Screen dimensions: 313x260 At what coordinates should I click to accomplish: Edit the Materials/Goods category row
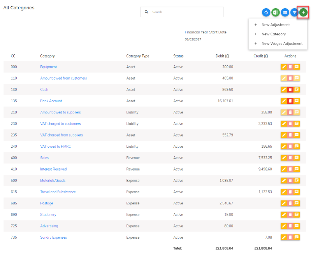point(284,180)
